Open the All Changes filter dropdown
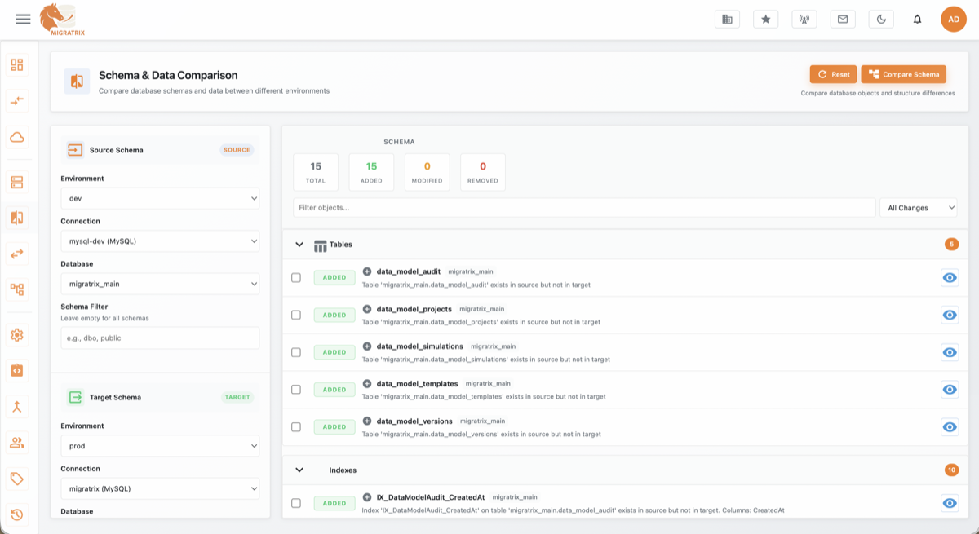This screenshot has width=979, height=534. pyautogui.click(x=918, y=208)
